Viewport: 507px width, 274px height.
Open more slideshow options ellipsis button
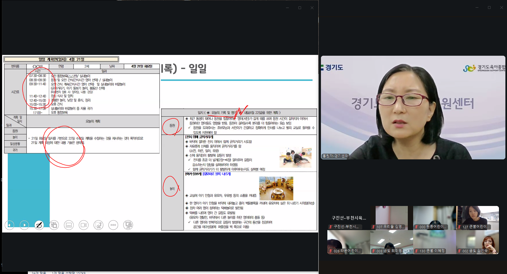pyautogui.click(x=113, y=225)
